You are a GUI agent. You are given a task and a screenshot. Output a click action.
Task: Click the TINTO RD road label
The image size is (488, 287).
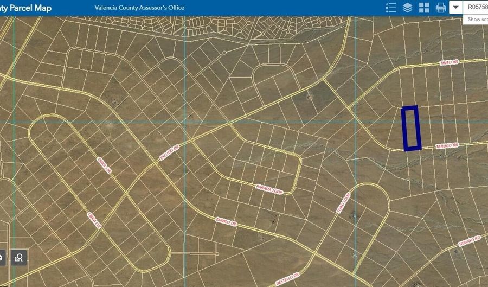tap(449, 62)
